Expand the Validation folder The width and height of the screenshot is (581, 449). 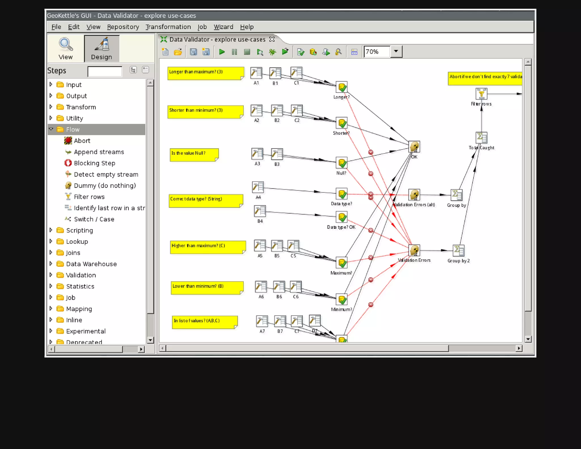[51, 275]
